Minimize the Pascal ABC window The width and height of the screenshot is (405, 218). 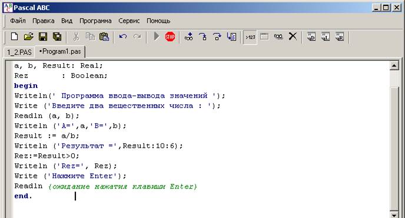pyautogui.click(x=376, y=8)
